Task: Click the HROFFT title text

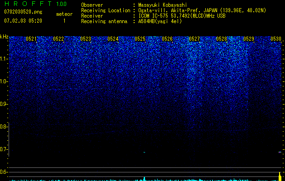Action: click(28, 4)
